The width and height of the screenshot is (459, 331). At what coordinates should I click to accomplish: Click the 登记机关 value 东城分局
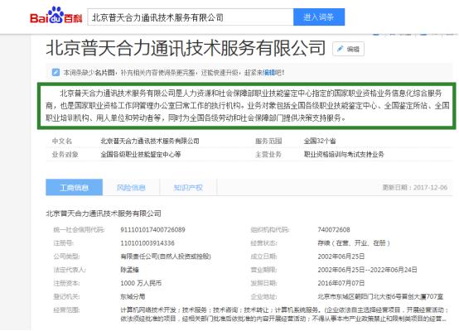pos(133,297)
